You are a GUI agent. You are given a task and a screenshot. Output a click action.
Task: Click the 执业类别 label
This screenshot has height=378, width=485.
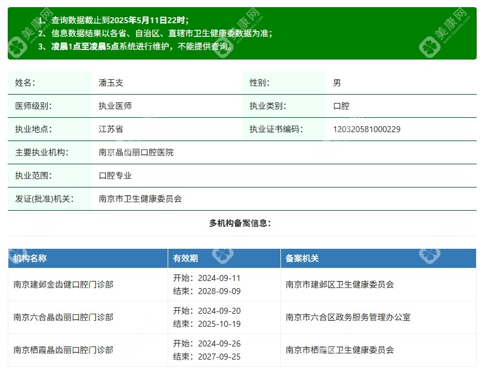click(x=268, y=106)
